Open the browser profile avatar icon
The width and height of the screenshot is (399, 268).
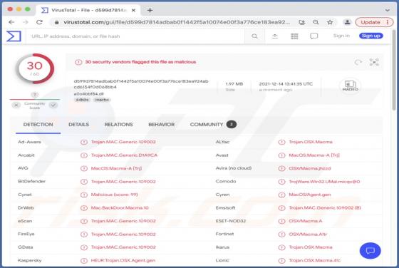click(347, 22)
